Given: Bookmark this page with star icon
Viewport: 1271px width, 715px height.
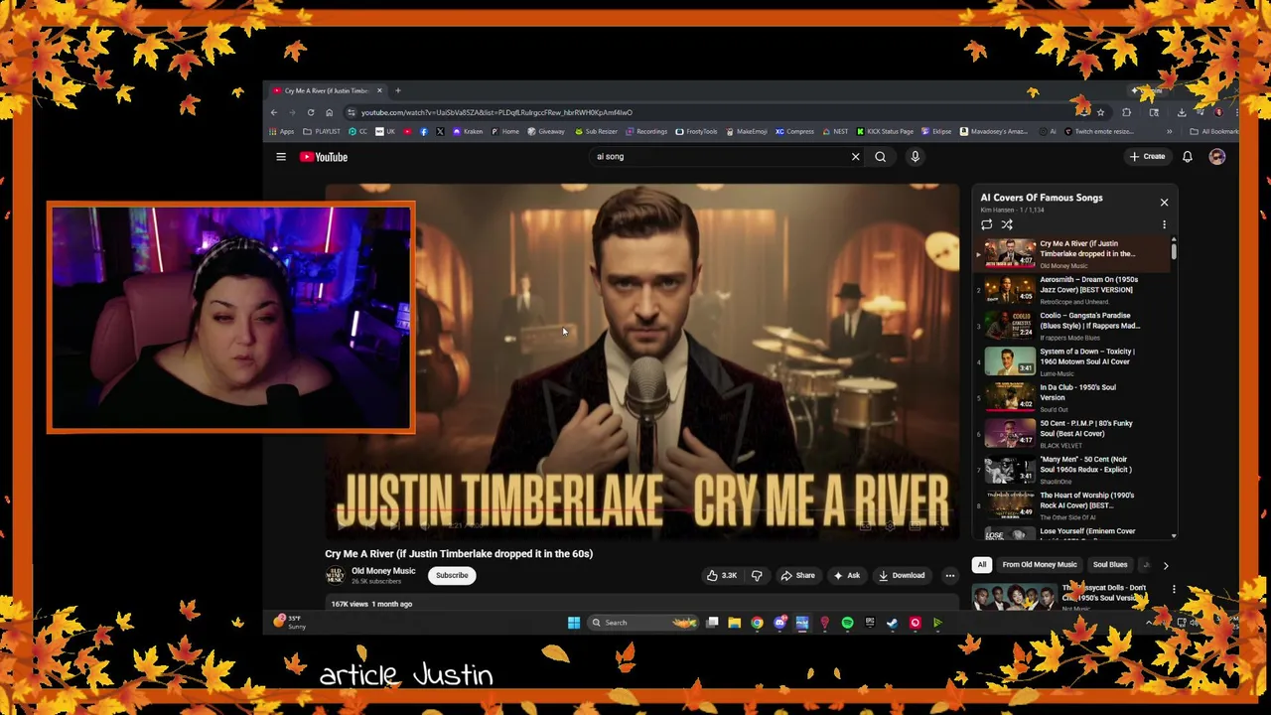Looking at the screenshot, I should [x=1100, y=112].
